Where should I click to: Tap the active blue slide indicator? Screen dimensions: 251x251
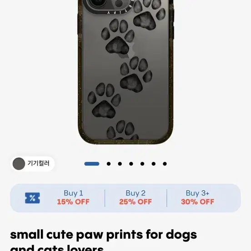click(x=92, y=164)
